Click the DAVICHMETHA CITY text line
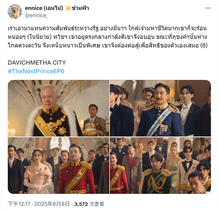 tap(37, 63)
